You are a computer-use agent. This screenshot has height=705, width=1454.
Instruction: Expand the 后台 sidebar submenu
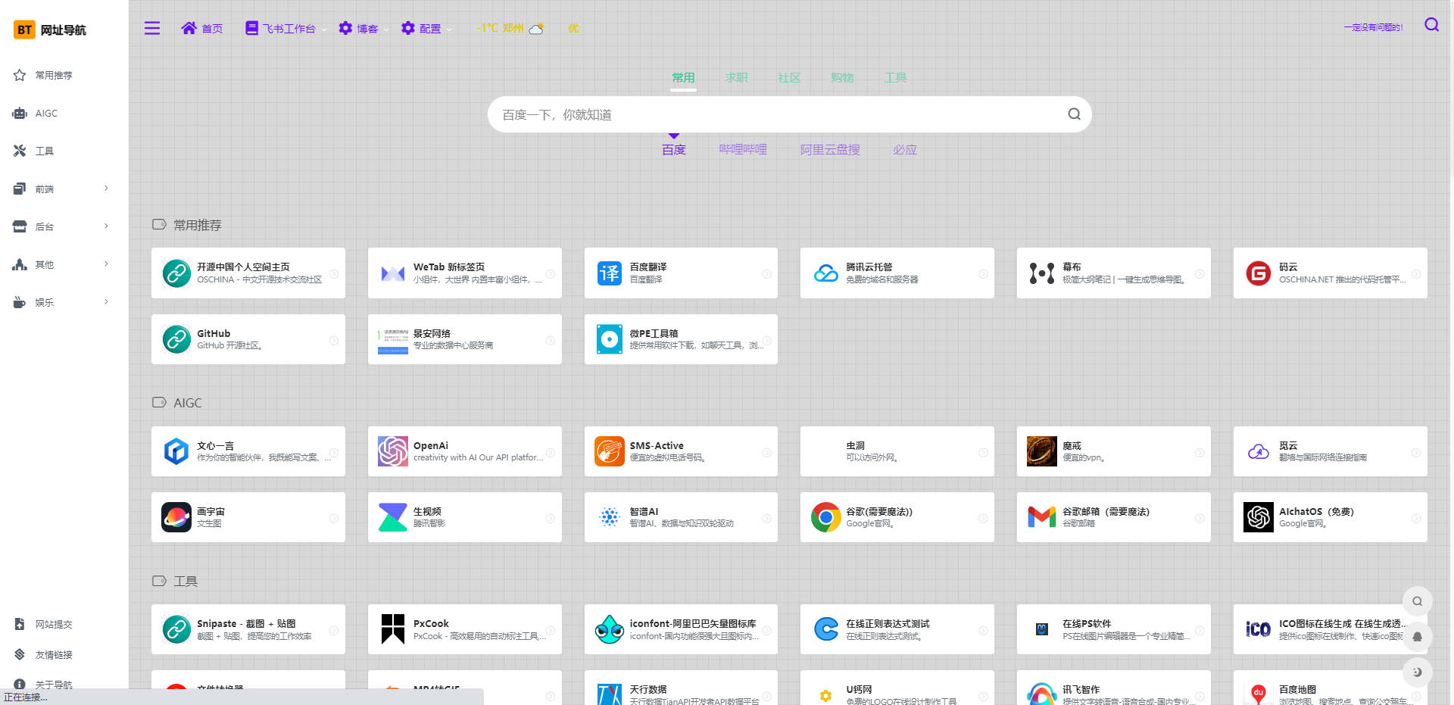pos(61,226)
